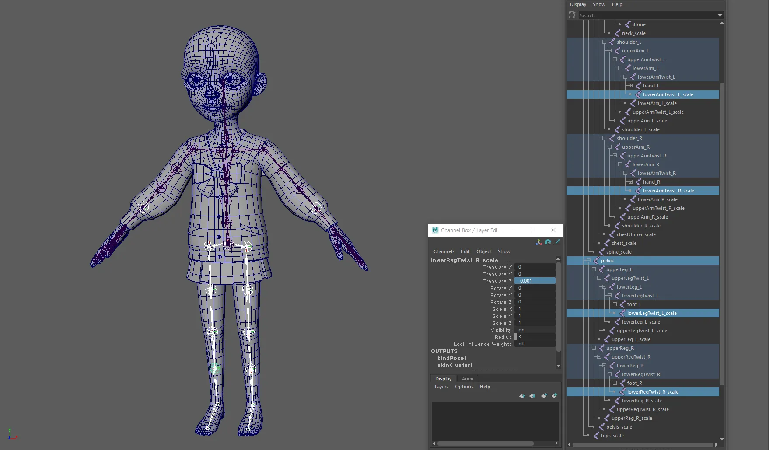
Task: Open the Outliner search options dropdown arrow
Action: pos(720,15)
